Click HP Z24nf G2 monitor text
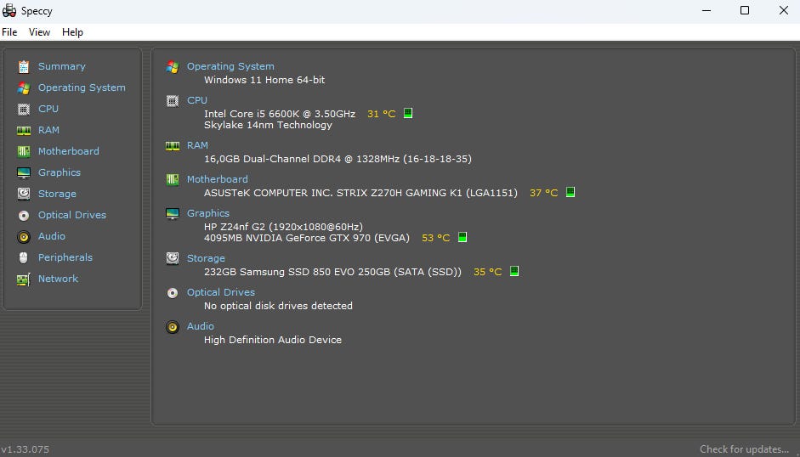The width and height of the screenshot is (800, 457). click(283, 227)
